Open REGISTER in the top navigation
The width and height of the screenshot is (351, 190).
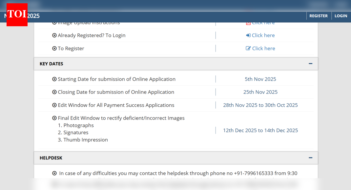tap(318, 16)
